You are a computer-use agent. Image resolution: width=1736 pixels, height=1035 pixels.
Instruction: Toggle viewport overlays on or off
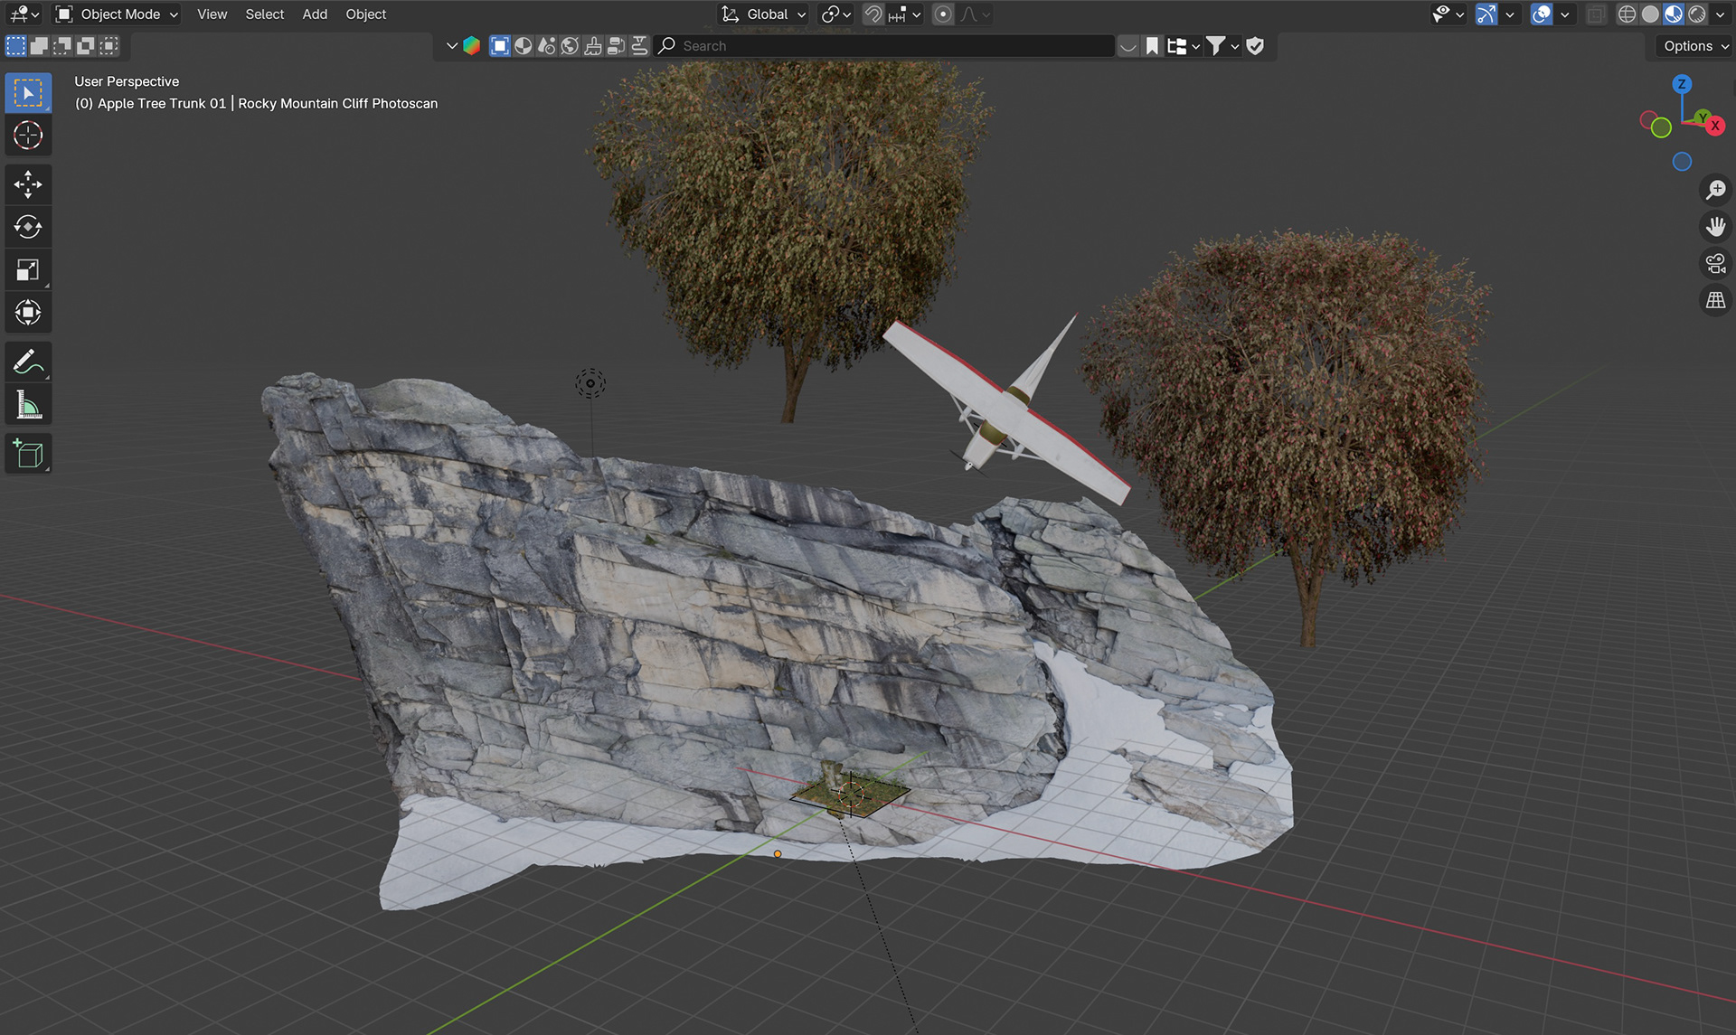pyautogui.click(x=1542, y=14)
